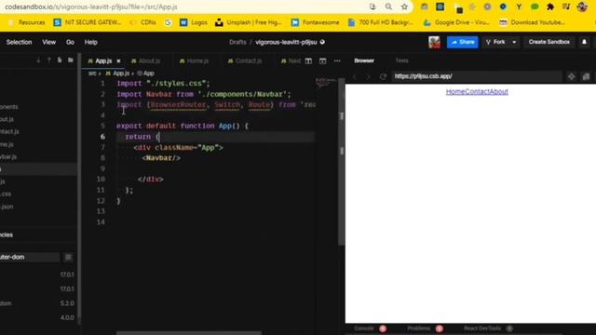Go back in the preview browser

(x=355, y=76)
